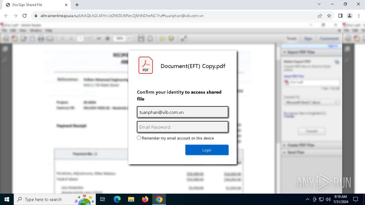Viewport: 365px width, 205px height.
Task: Open the notification center icon
Action: [x=356, y=199]
